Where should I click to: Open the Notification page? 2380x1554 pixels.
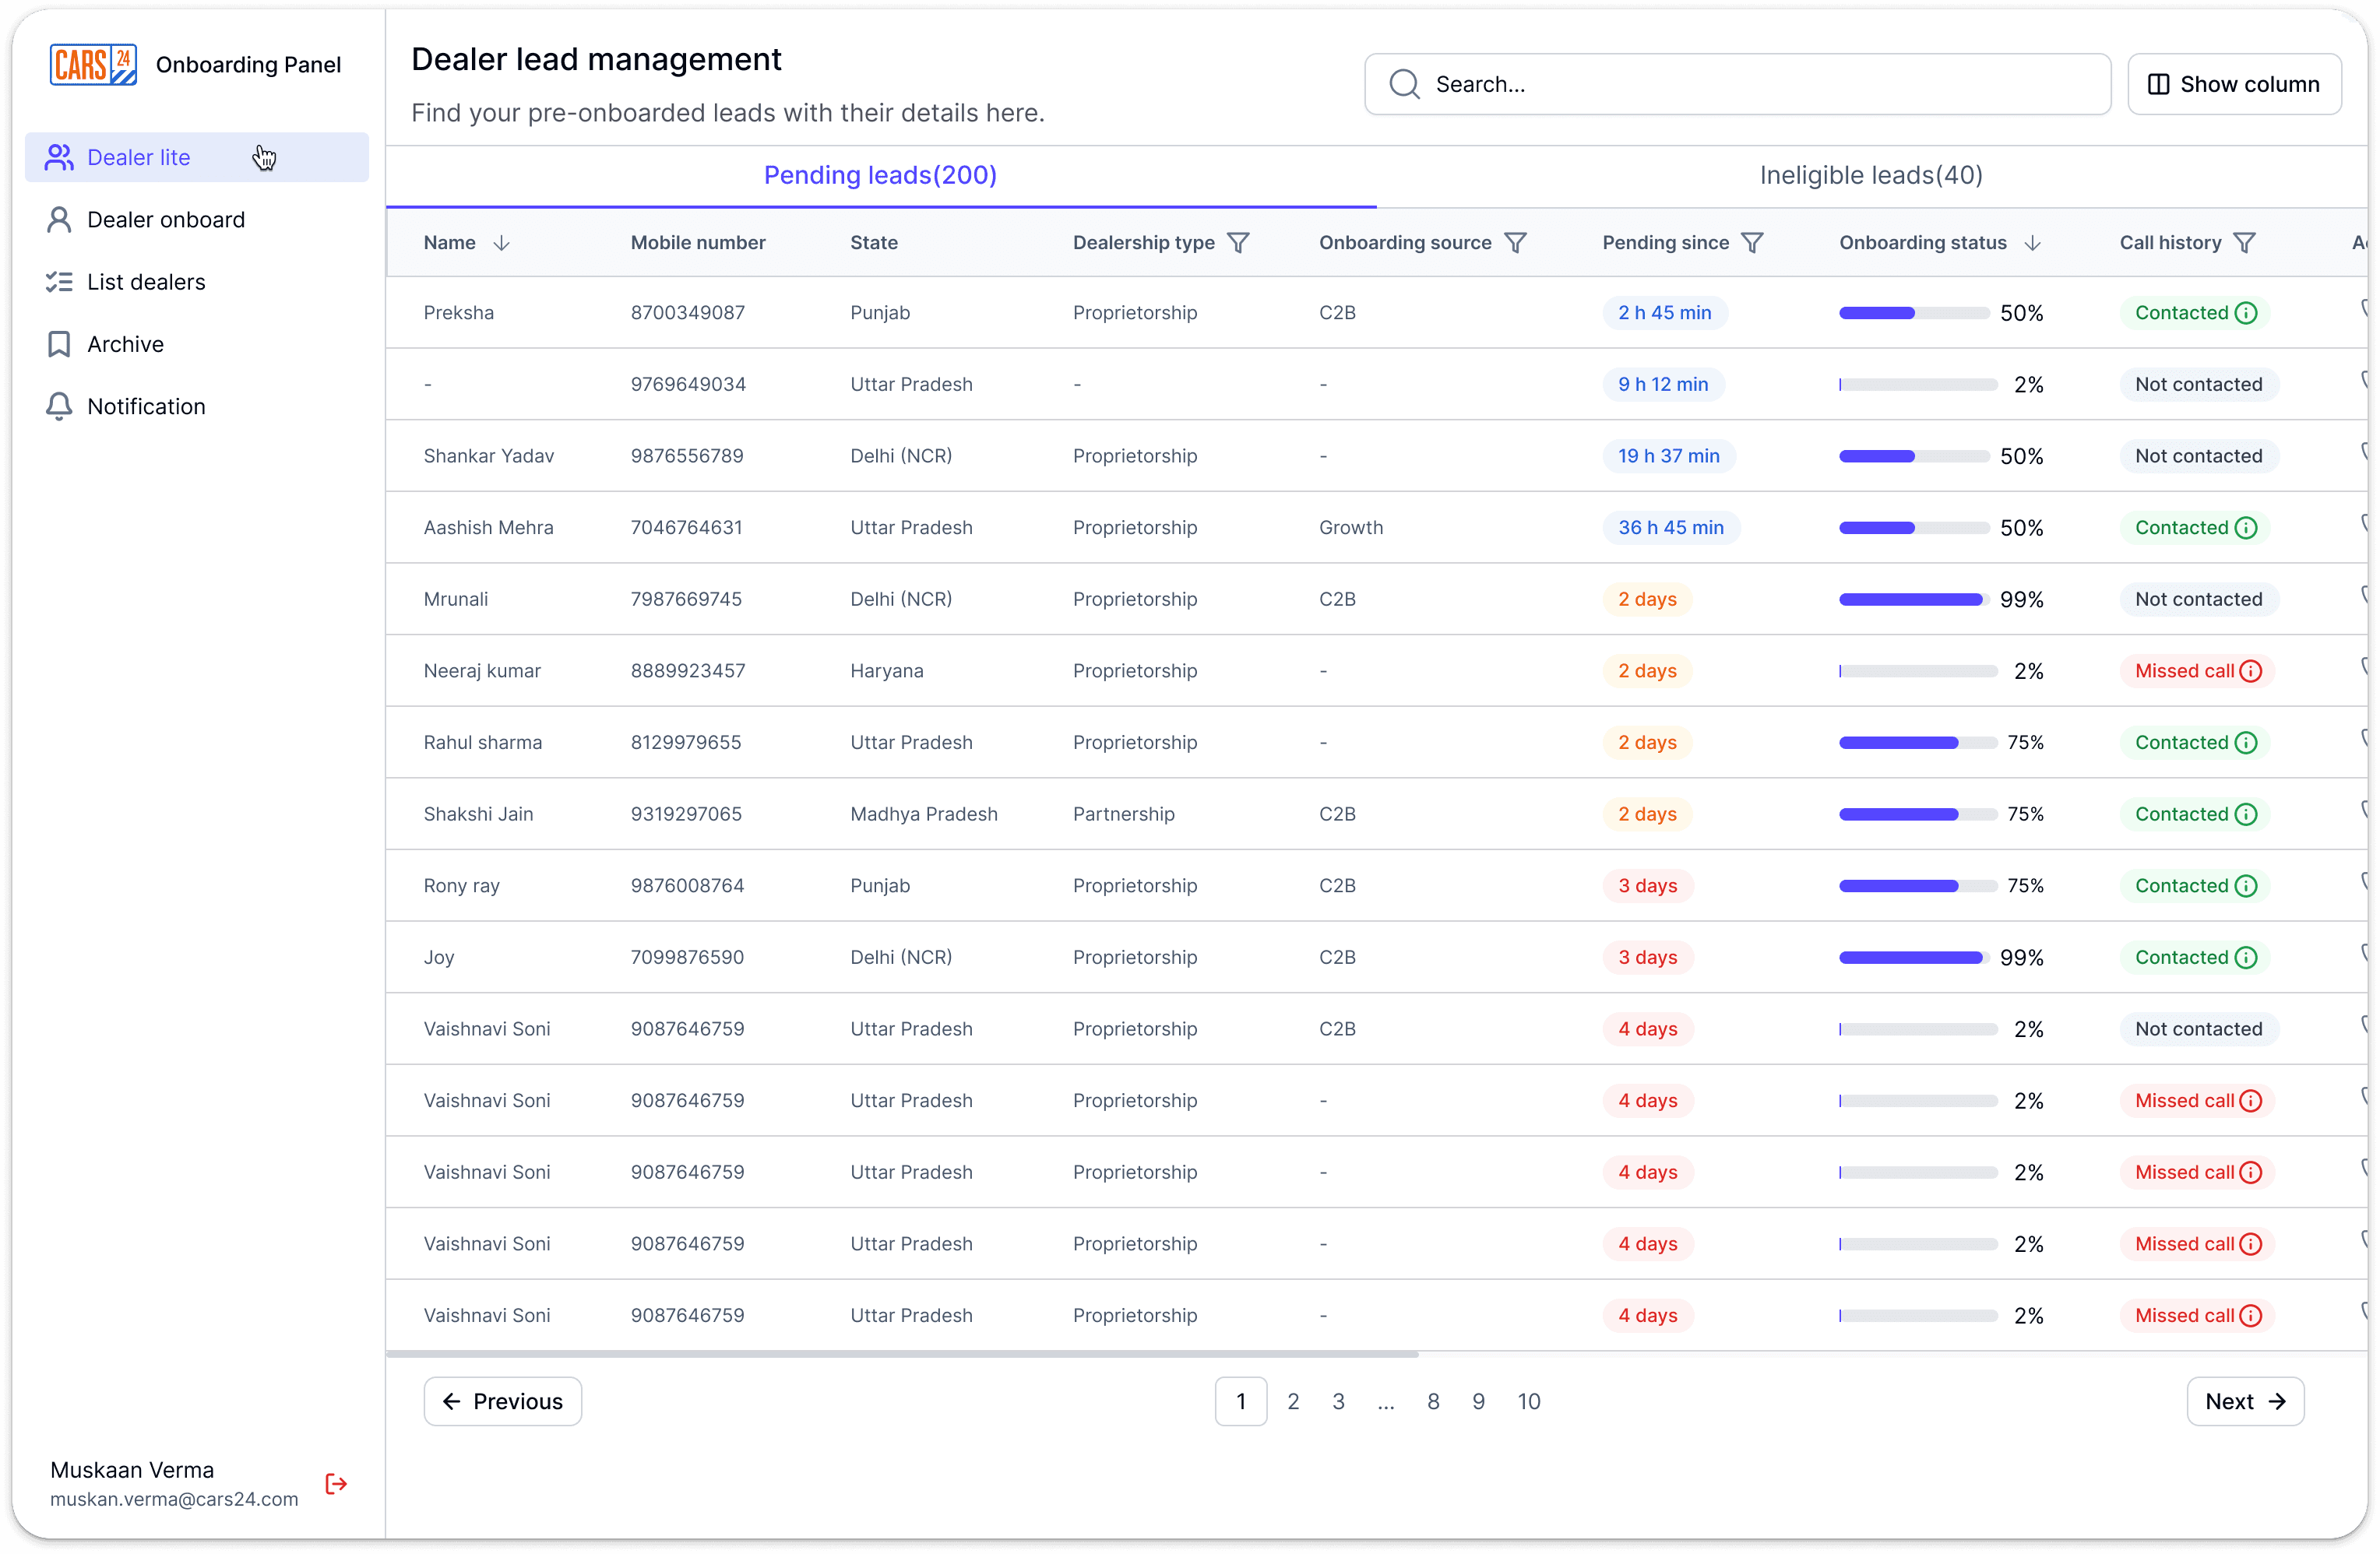click(x=197, y=406)
